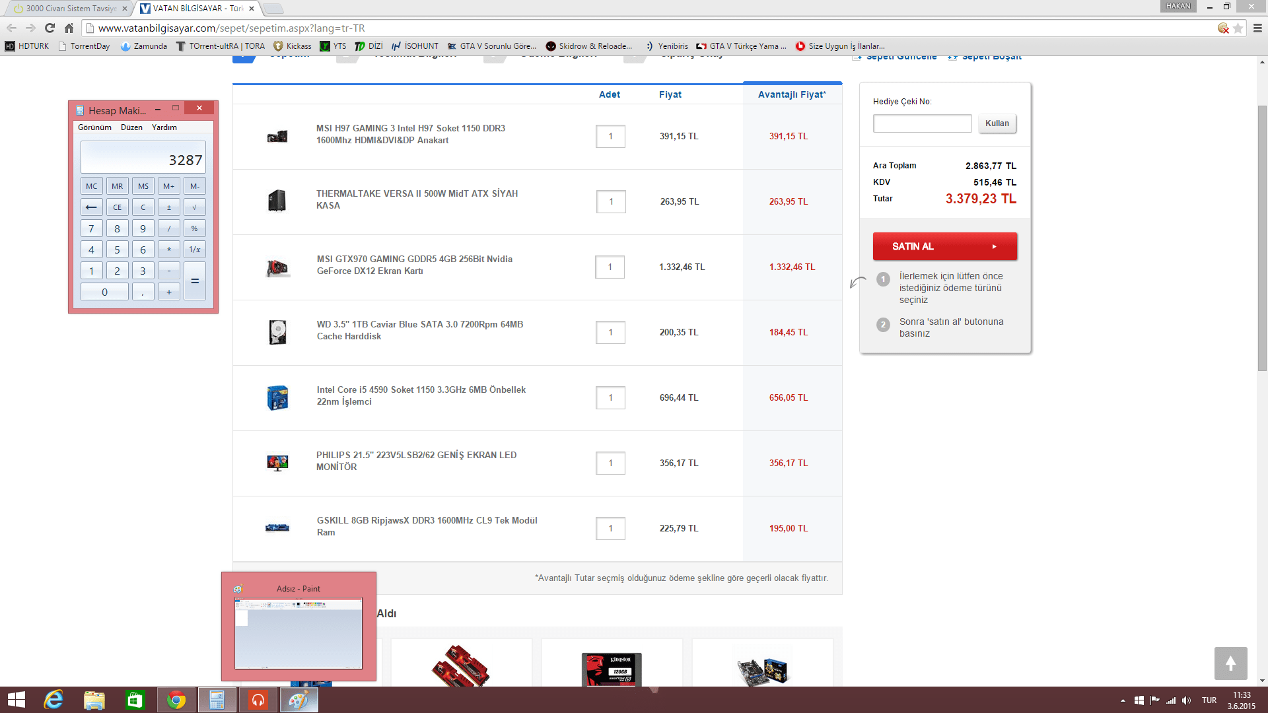Image resolution: width=1268 pixels, height=713 pixels.
Task: Open the Görünüm menu in calculator
Action: pos(94,127)
